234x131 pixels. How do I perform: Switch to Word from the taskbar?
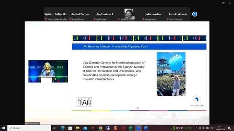[146, 128]
